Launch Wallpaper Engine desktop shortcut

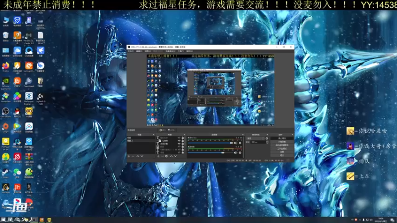29,98
